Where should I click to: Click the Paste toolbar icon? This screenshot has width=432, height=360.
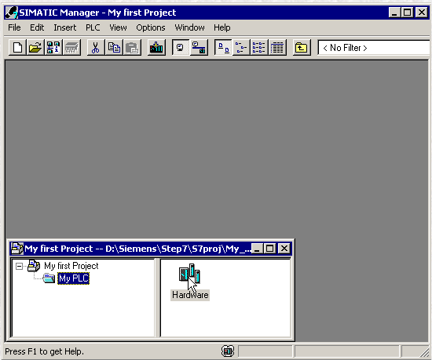[132, 48]
